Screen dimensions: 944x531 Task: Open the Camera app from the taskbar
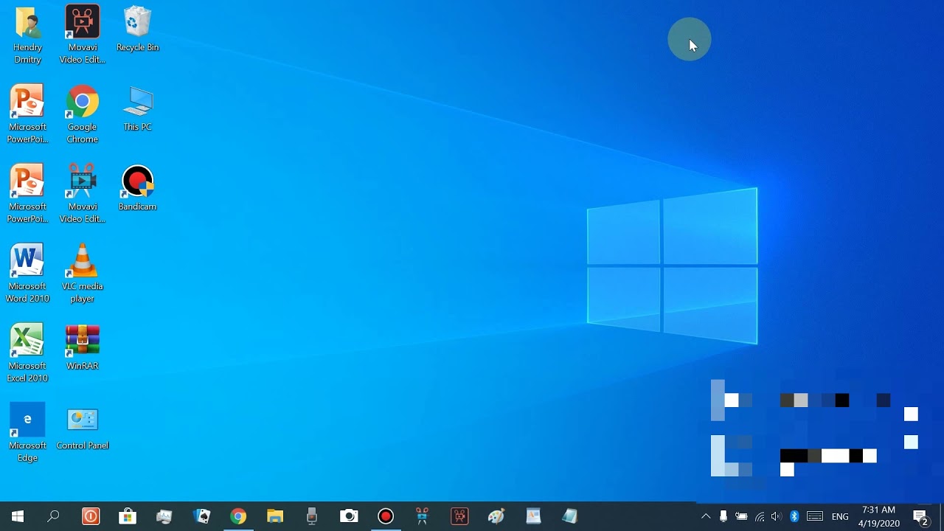point(349,516)
